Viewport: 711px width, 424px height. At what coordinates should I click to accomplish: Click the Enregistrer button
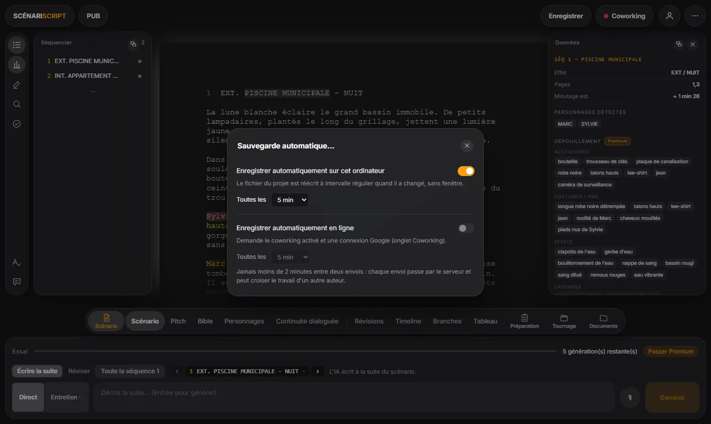click(x=566, y=16)
